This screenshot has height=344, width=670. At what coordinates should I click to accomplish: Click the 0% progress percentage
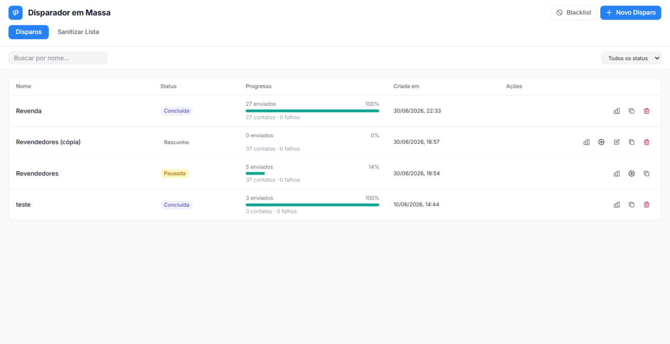click(375, 135)
